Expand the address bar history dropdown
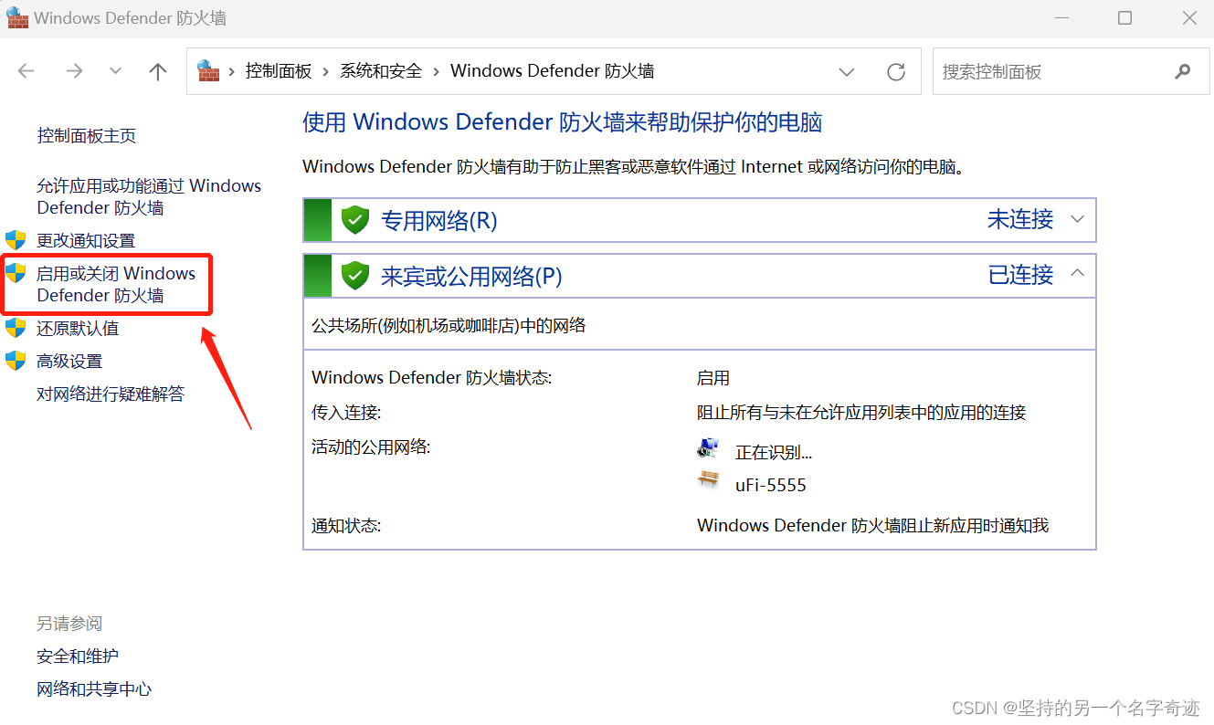Image resolution: width=1214 pixels, height=725 pixels. pyautogui.click(x=847, y=71)
